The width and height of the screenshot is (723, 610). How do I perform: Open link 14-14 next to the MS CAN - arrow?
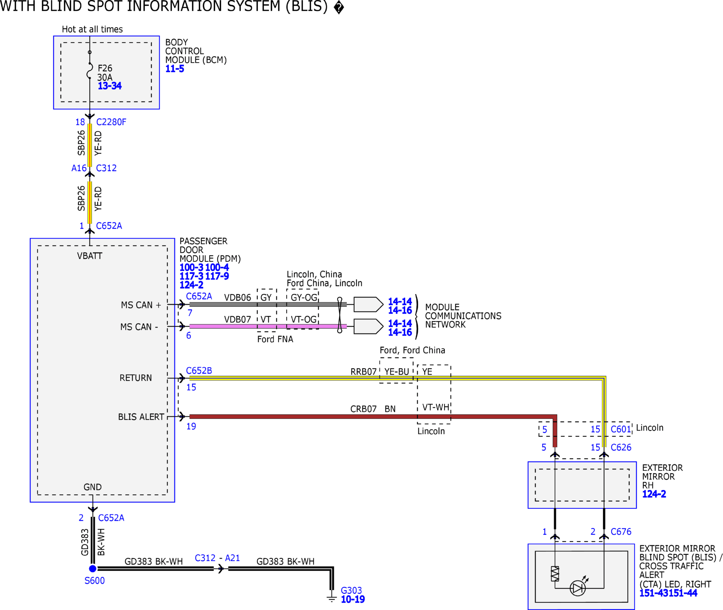[400, 323]
